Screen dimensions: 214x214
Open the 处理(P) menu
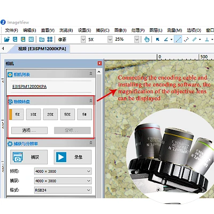tap(138, 30)
